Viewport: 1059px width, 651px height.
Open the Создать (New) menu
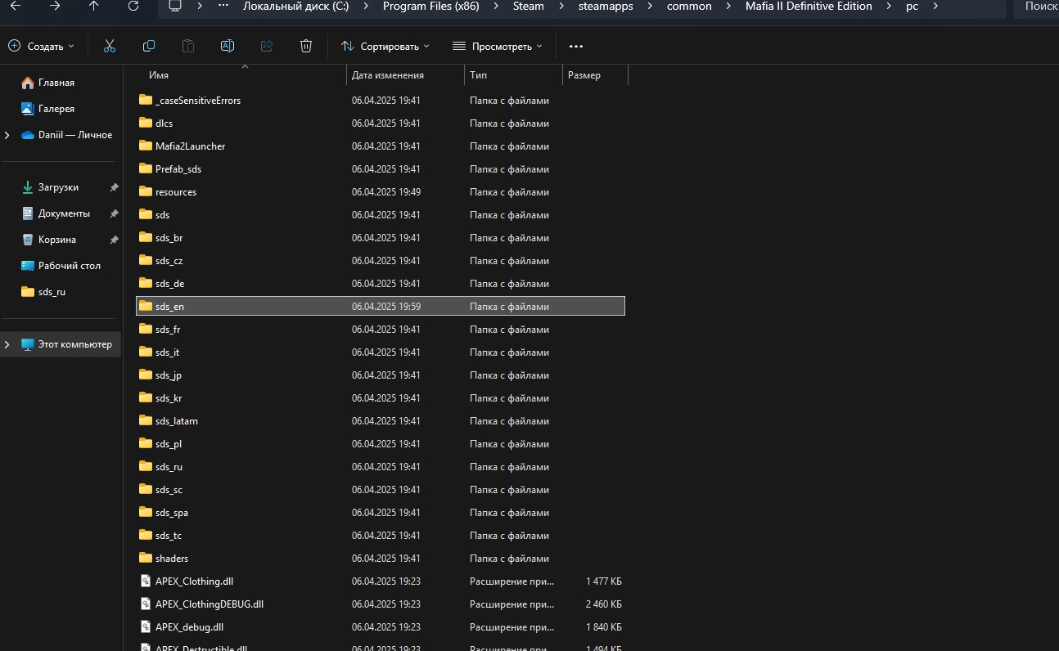(41, 46)
